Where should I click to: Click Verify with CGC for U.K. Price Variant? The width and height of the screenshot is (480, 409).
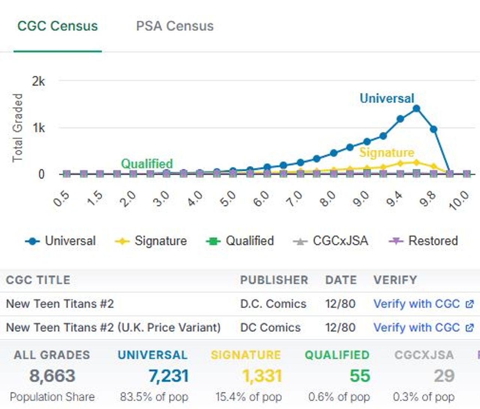tap(416, 327)
